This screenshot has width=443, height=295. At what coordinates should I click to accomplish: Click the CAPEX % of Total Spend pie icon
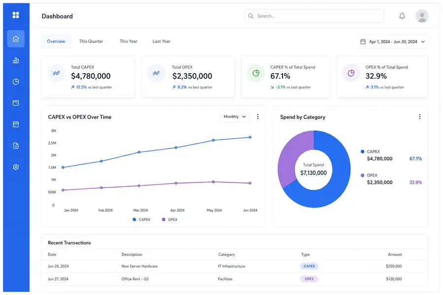tap(256, 73)
